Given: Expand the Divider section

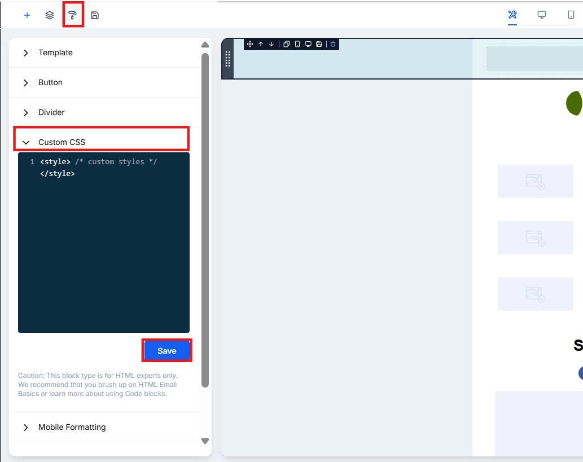Looking at the screenshot, I should 104,112.
